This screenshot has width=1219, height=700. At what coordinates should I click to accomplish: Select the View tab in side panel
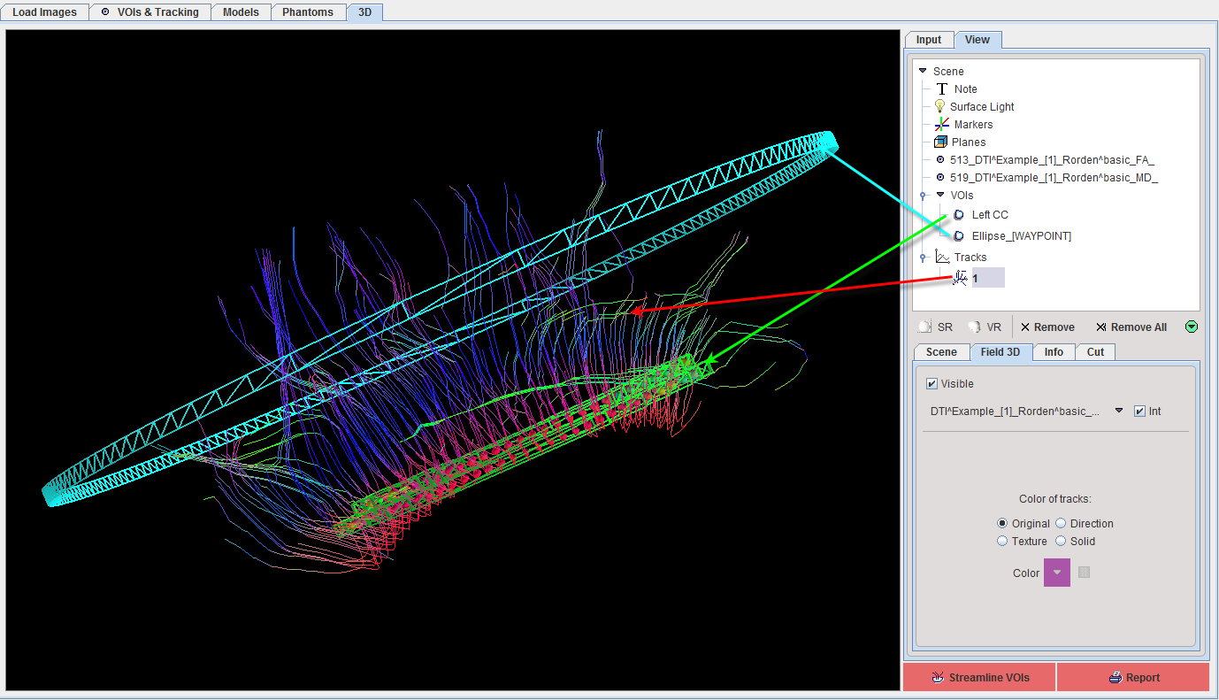pyautogui.click(x=977, y=40)
